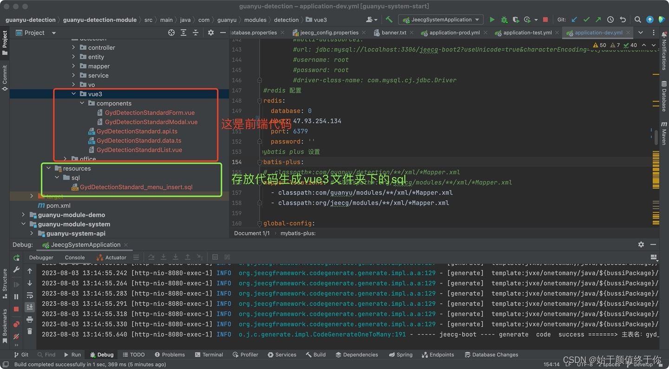Viewport: 669px width, 369px height.
Task: Click the Git Commit green checkmark
Action: point(586,20)
